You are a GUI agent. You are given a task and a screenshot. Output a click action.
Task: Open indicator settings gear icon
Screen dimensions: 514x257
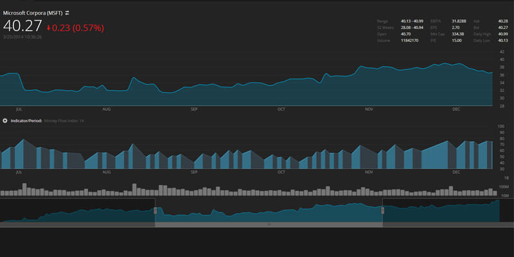coord(5,121)
